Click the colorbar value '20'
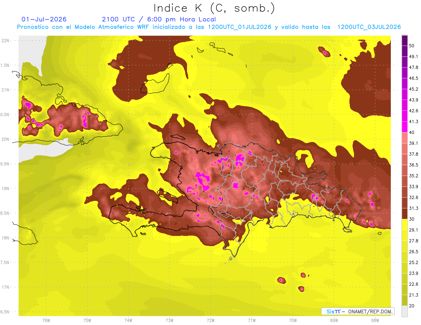Viewport: 421px width, 325px height. (x=412, y=306)
